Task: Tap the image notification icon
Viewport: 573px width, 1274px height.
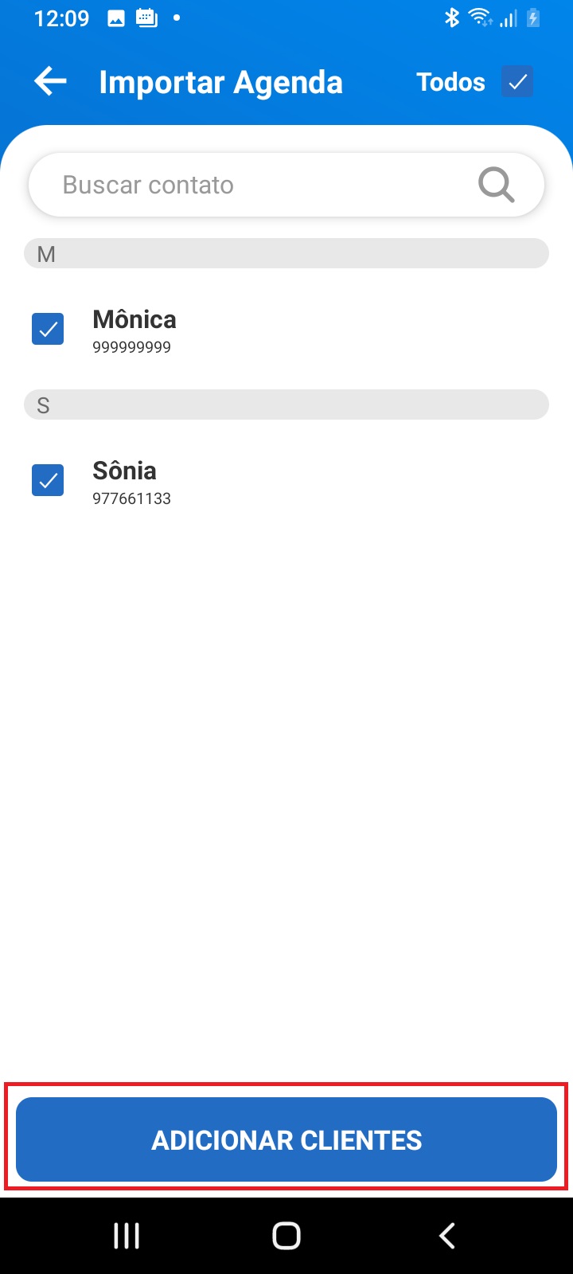Action: (x=116, y=18)
